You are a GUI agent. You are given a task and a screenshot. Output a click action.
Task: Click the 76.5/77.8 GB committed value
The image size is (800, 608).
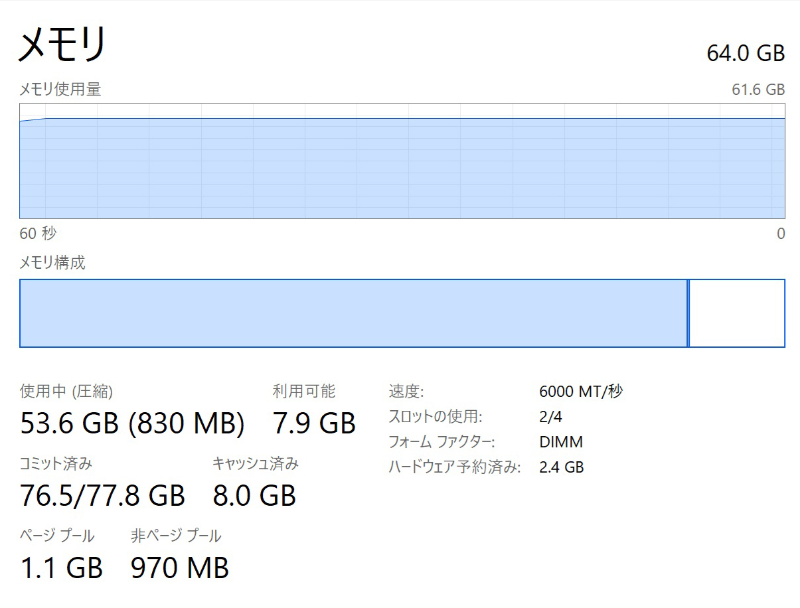pos(102,495)
